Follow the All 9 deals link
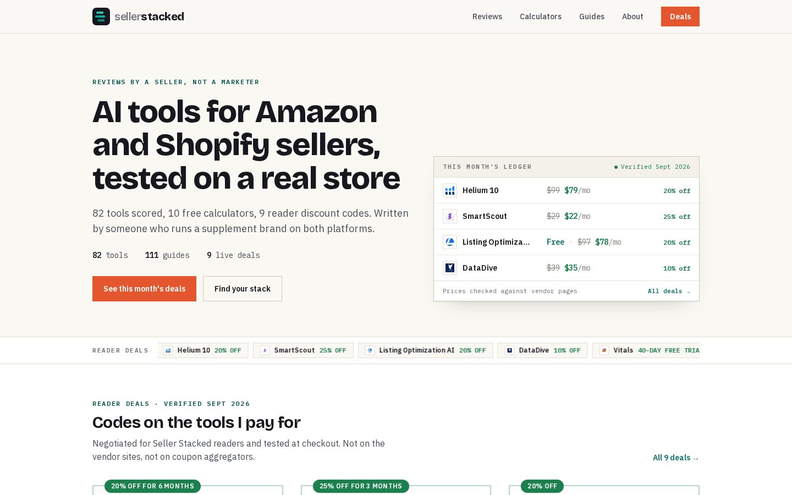The image size is (792, 495). (x=676, y=458)
